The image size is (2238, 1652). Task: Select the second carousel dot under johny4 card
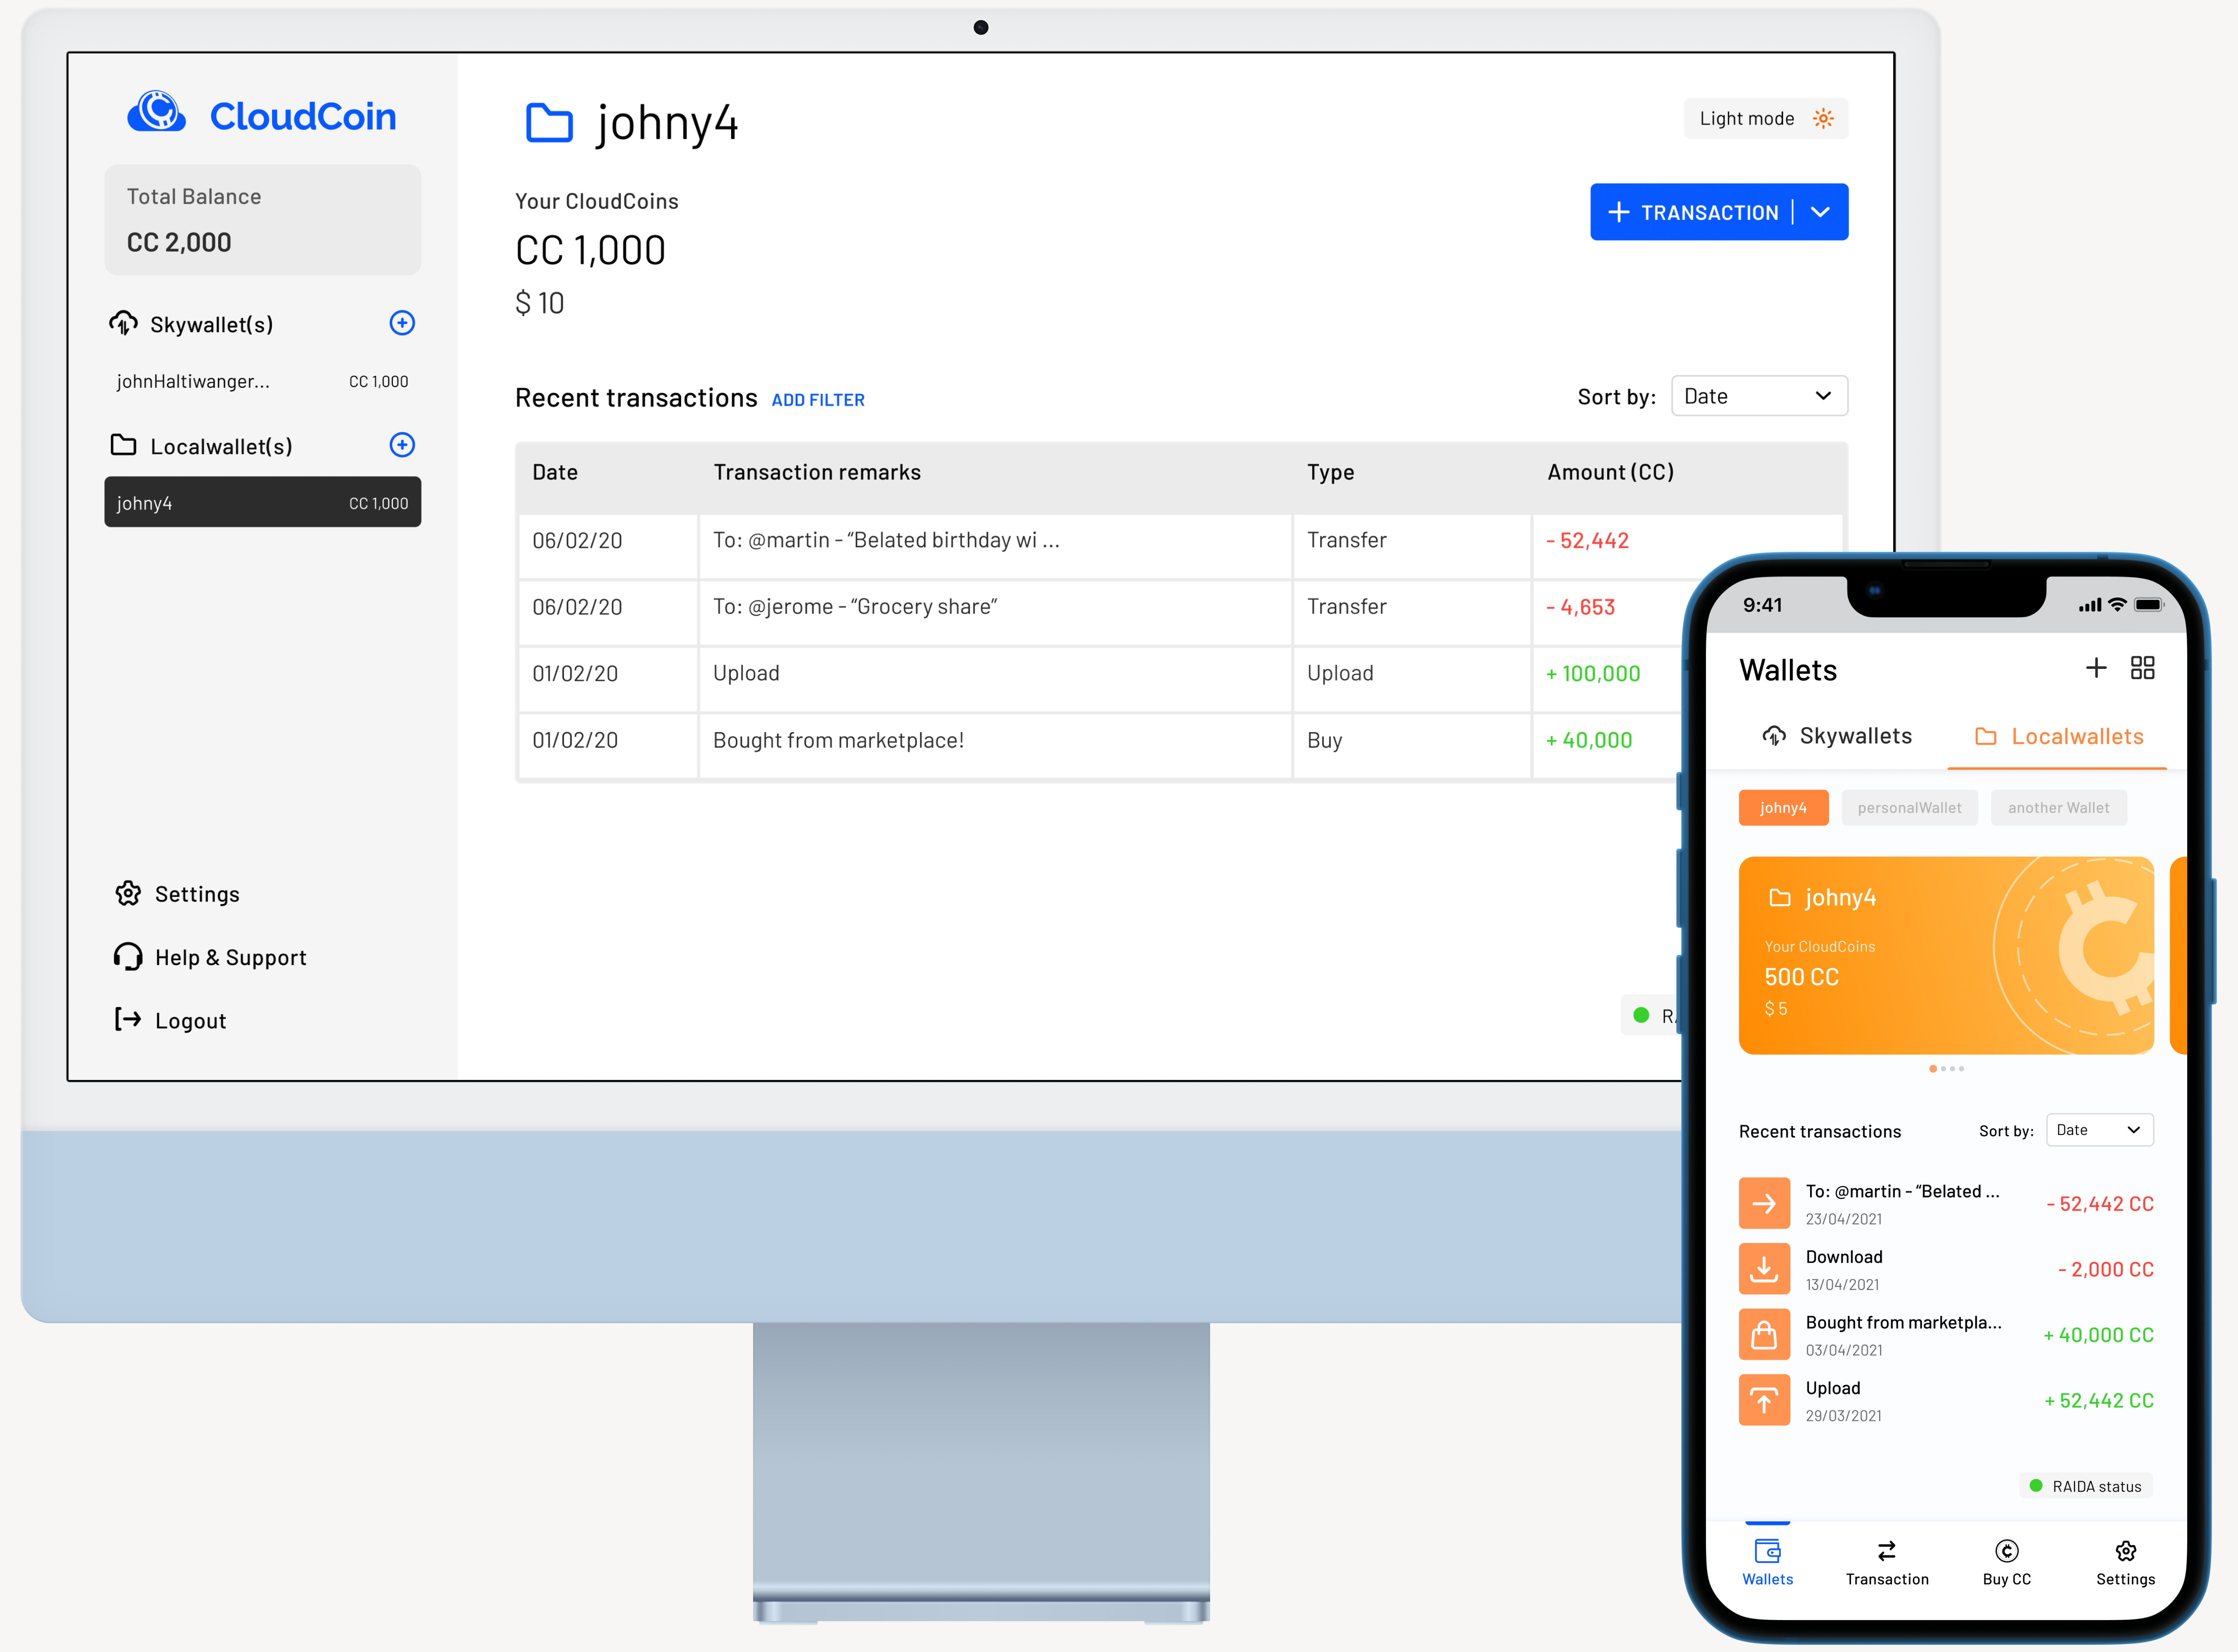click(x=1944, y=1068)
